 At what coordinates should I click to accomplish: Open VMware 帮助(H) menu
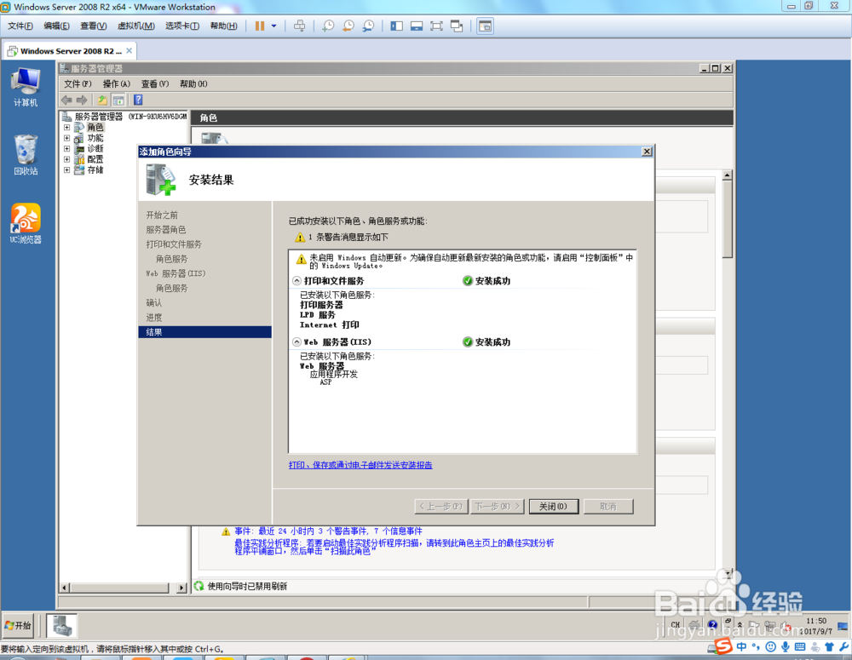tap(223, 26)
